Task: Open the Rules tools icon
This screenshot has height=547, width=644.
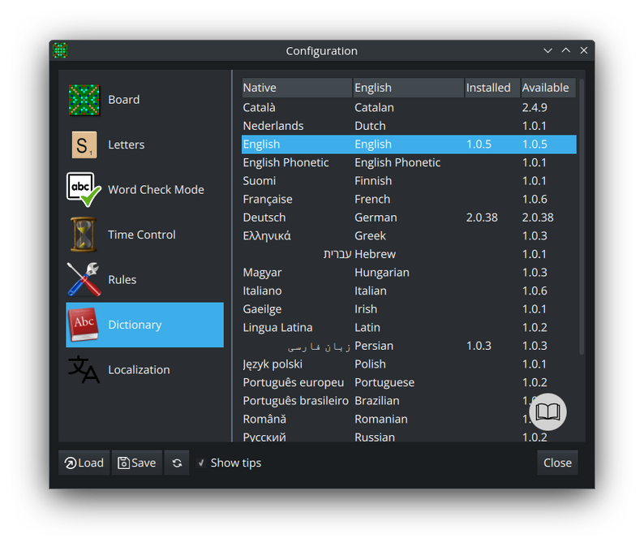Action: click(84, 279)
